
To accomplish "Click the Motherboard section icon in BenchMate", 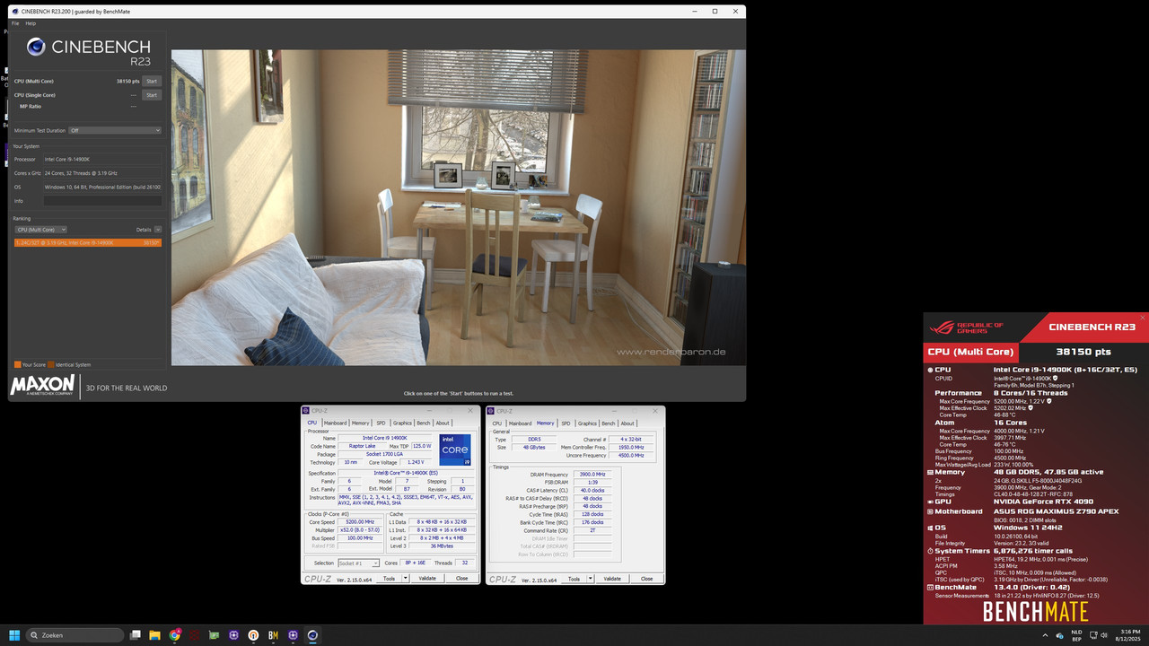I will (x=930, y=511).
